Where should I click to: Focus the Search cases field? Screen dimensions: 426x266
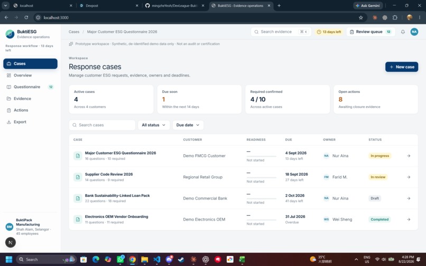[x=102, y=125]
